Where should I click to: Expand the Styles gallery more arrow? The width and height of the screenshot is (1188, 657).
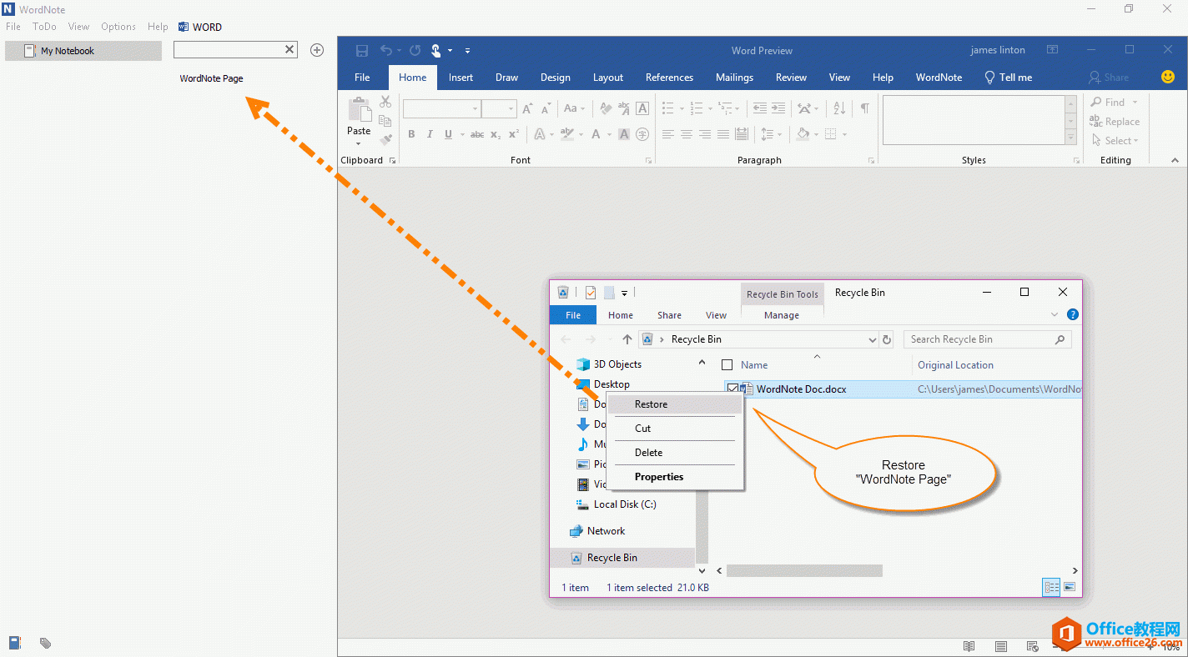tap(1071, 136)
